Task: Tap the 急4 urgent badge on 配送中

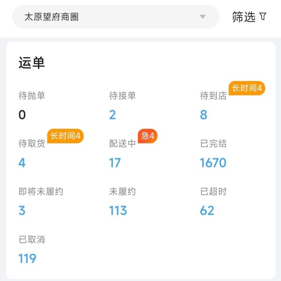Action: [148, 136]
